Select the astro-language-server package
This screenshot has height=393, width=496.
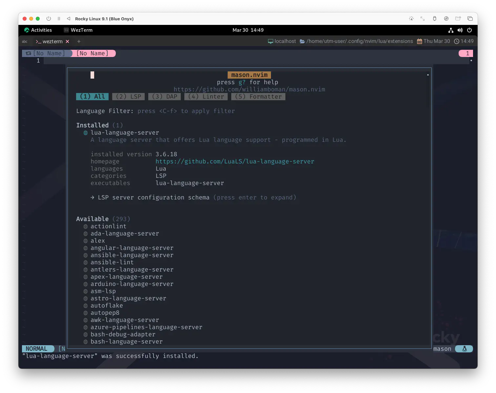click(128, 298)
